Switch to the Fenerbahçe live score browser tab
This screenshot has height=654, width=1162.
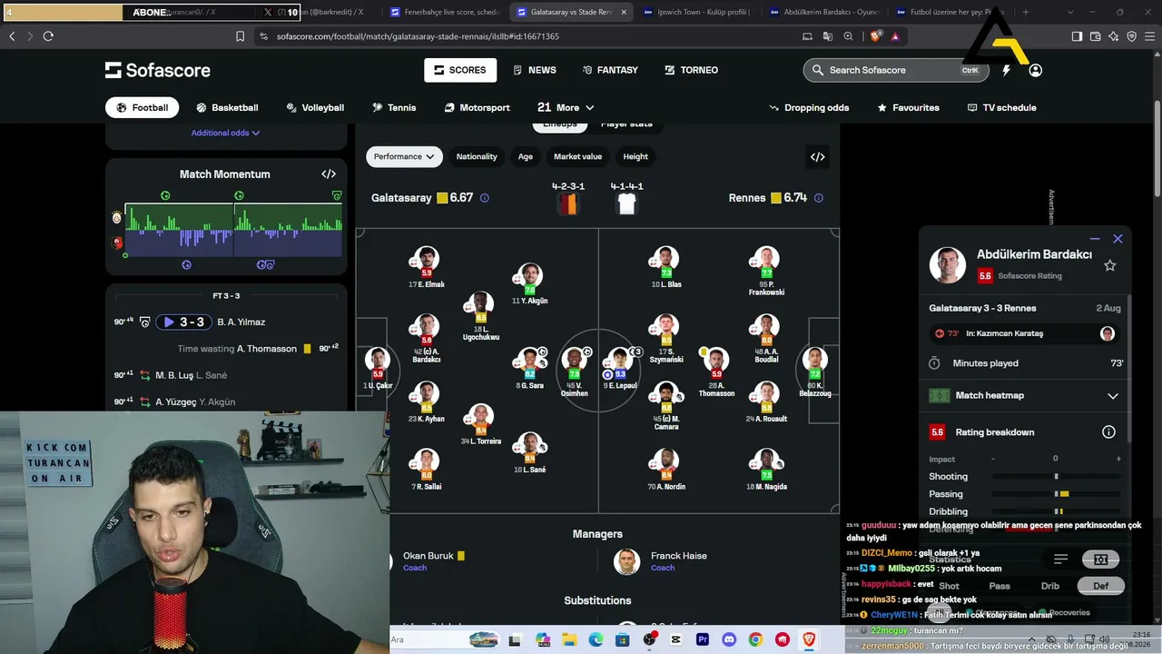click(x=445, y=12)
